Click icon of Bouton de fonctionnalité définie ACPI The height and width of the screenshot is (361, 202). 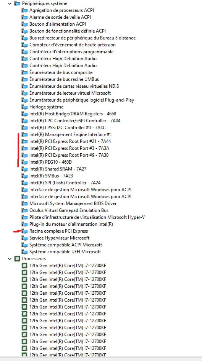tap(24, 31)
